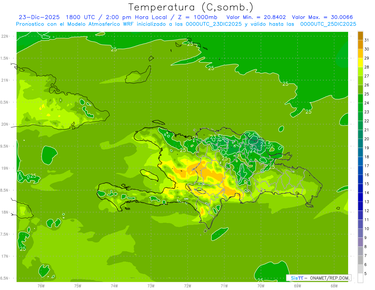
Task: Click the 10 label on color scale
Action: [x=367, y=229]
